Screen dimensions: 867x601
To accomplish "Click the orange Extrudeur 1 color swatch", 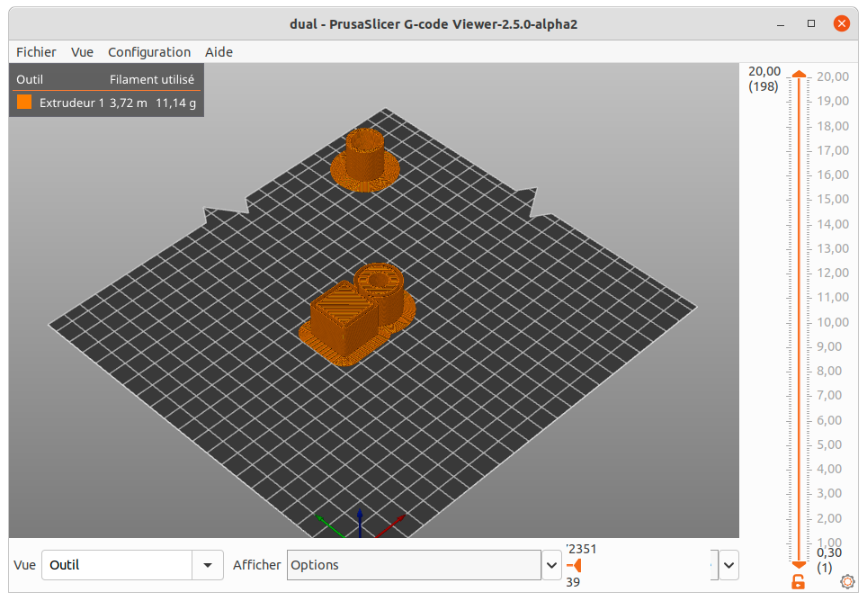I will click(x=24, y=103).
